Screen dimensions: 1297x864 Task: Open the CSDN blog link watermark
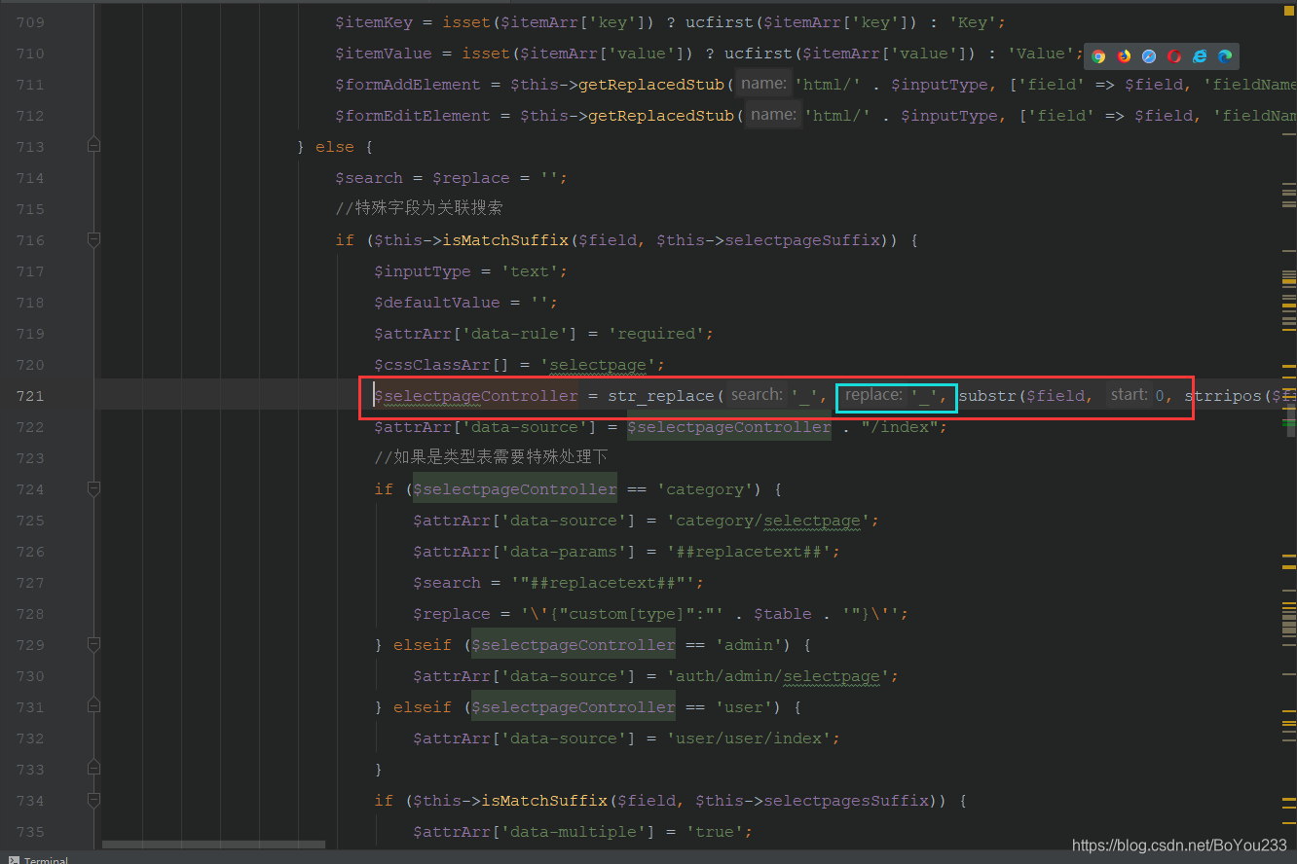click(x=1178, y=845)
